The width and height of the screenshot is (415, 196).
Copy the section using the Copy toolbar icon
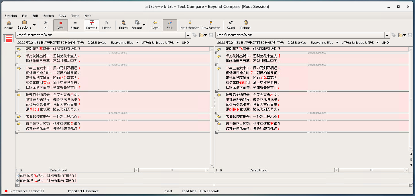(155, 25)
